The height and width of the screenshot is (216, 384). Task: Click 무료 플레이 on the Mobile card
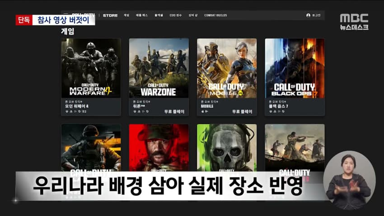(242, 112)
